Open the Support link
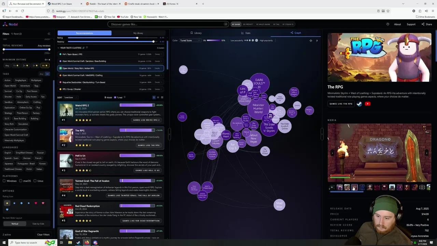The image size is (437, 246). (411, 24)
